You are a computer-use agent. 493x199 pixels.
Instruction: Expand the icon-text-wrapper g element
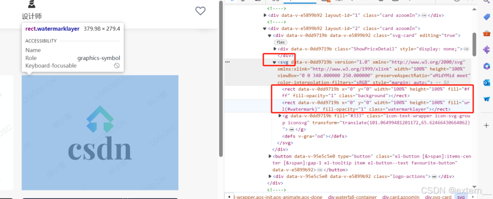(280, 116)
